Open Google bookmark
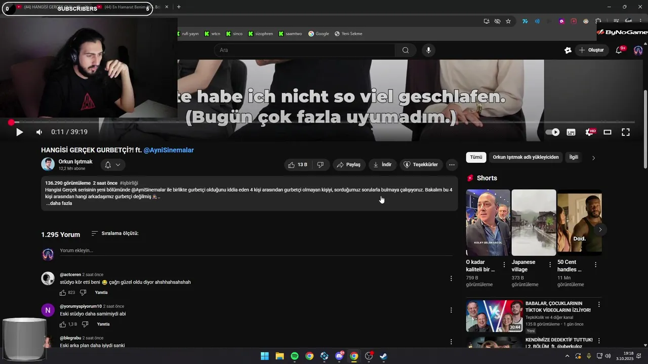 click(x=319, y=34)
